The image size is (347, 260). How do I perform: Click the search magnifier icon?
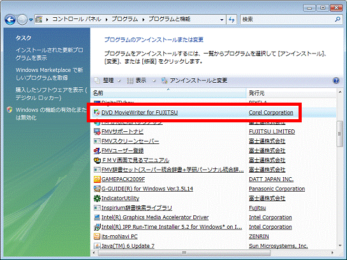[x=337, y=20]
